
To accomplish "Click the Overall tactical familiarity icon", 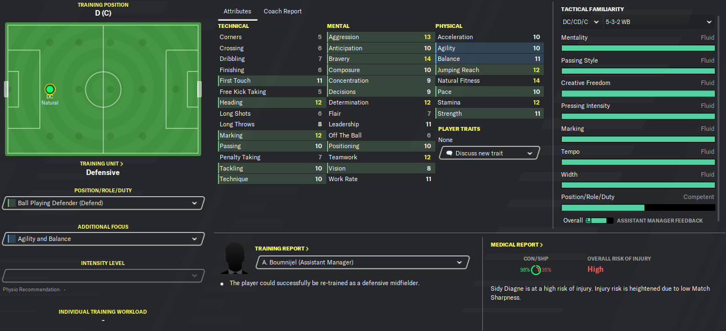I will (x=588, y=221).
